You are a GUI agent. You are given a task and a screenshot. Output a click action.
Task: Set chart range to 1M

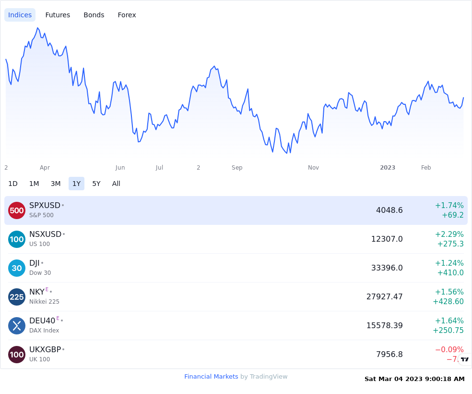point(34,184)
